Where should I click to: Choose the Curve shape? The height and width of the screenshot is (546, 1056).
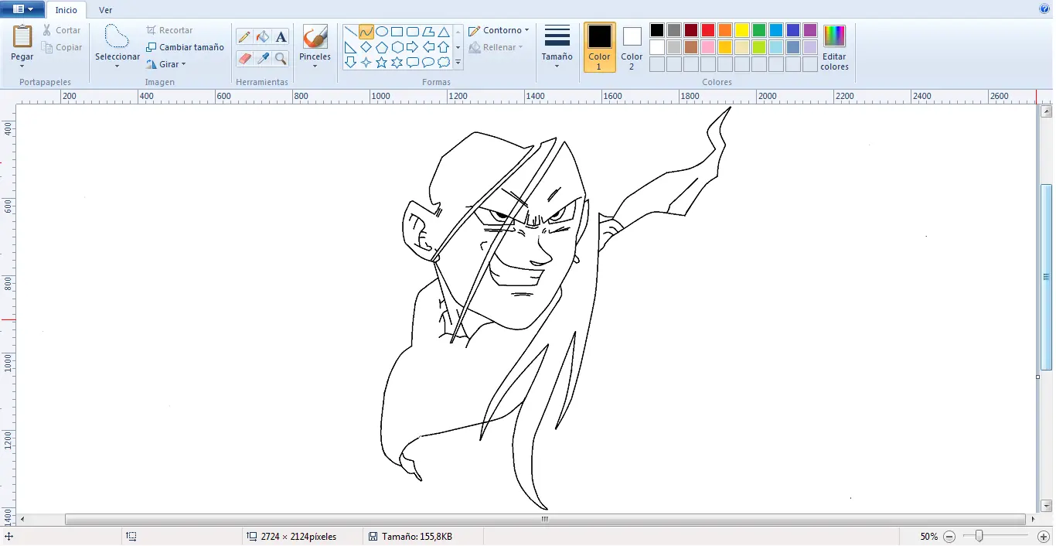click(x=366, y=32)
